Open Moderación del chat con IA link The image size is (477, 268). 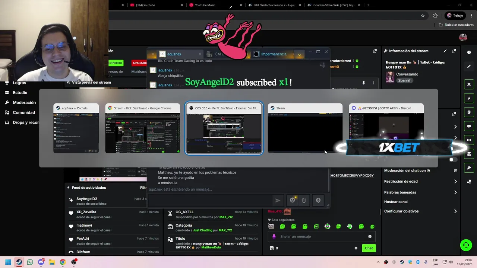tap(421, 170)
